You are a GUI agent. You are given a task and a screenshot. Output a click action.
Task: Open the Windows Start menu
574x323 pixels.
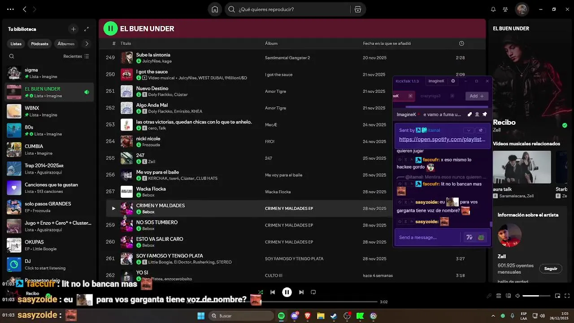tap(201, 316)
